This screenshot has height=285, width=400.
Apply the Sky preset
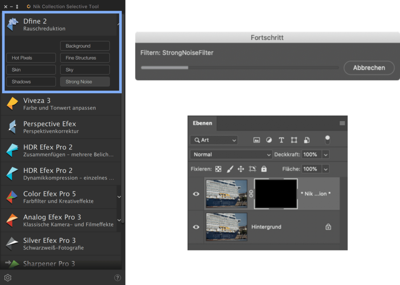click(85, 69)
